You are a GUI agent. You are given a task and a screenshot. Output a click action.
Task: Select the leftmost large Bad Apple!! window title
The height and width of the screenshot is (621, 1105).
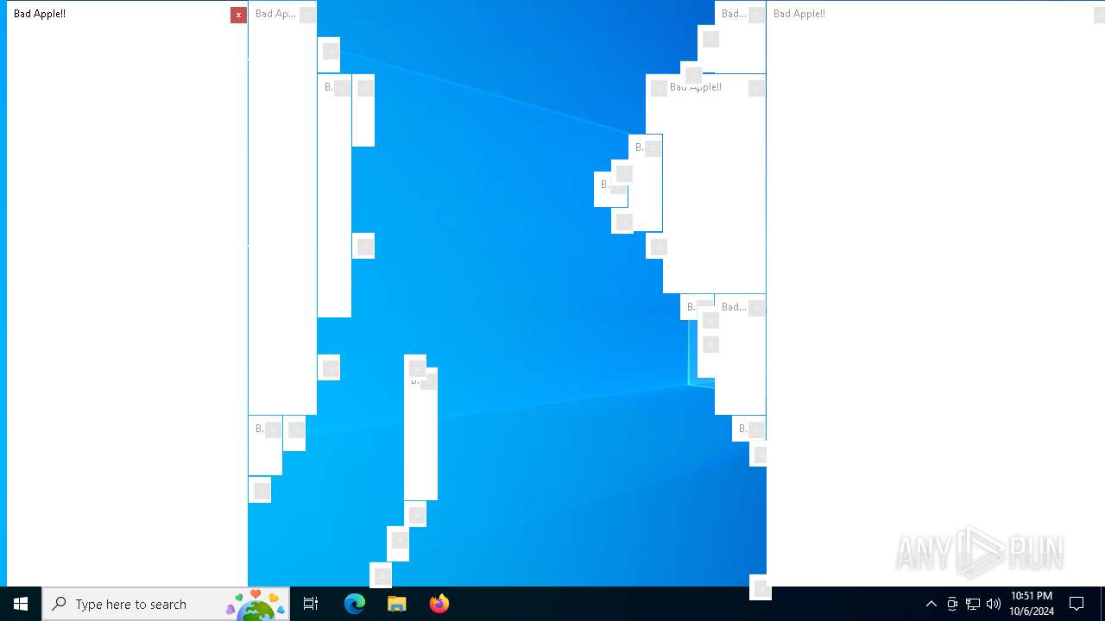click(x=40, y=14)
